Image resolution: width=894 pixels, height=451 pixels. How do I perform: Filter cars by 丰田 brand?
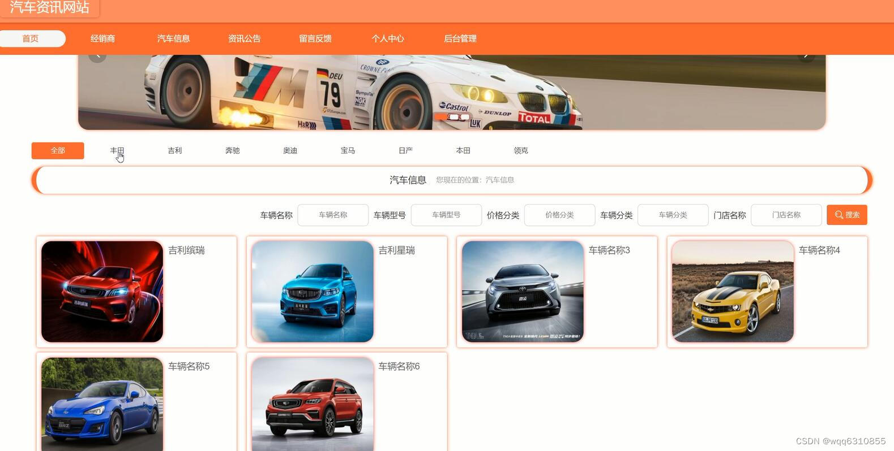tap(117, 150)
